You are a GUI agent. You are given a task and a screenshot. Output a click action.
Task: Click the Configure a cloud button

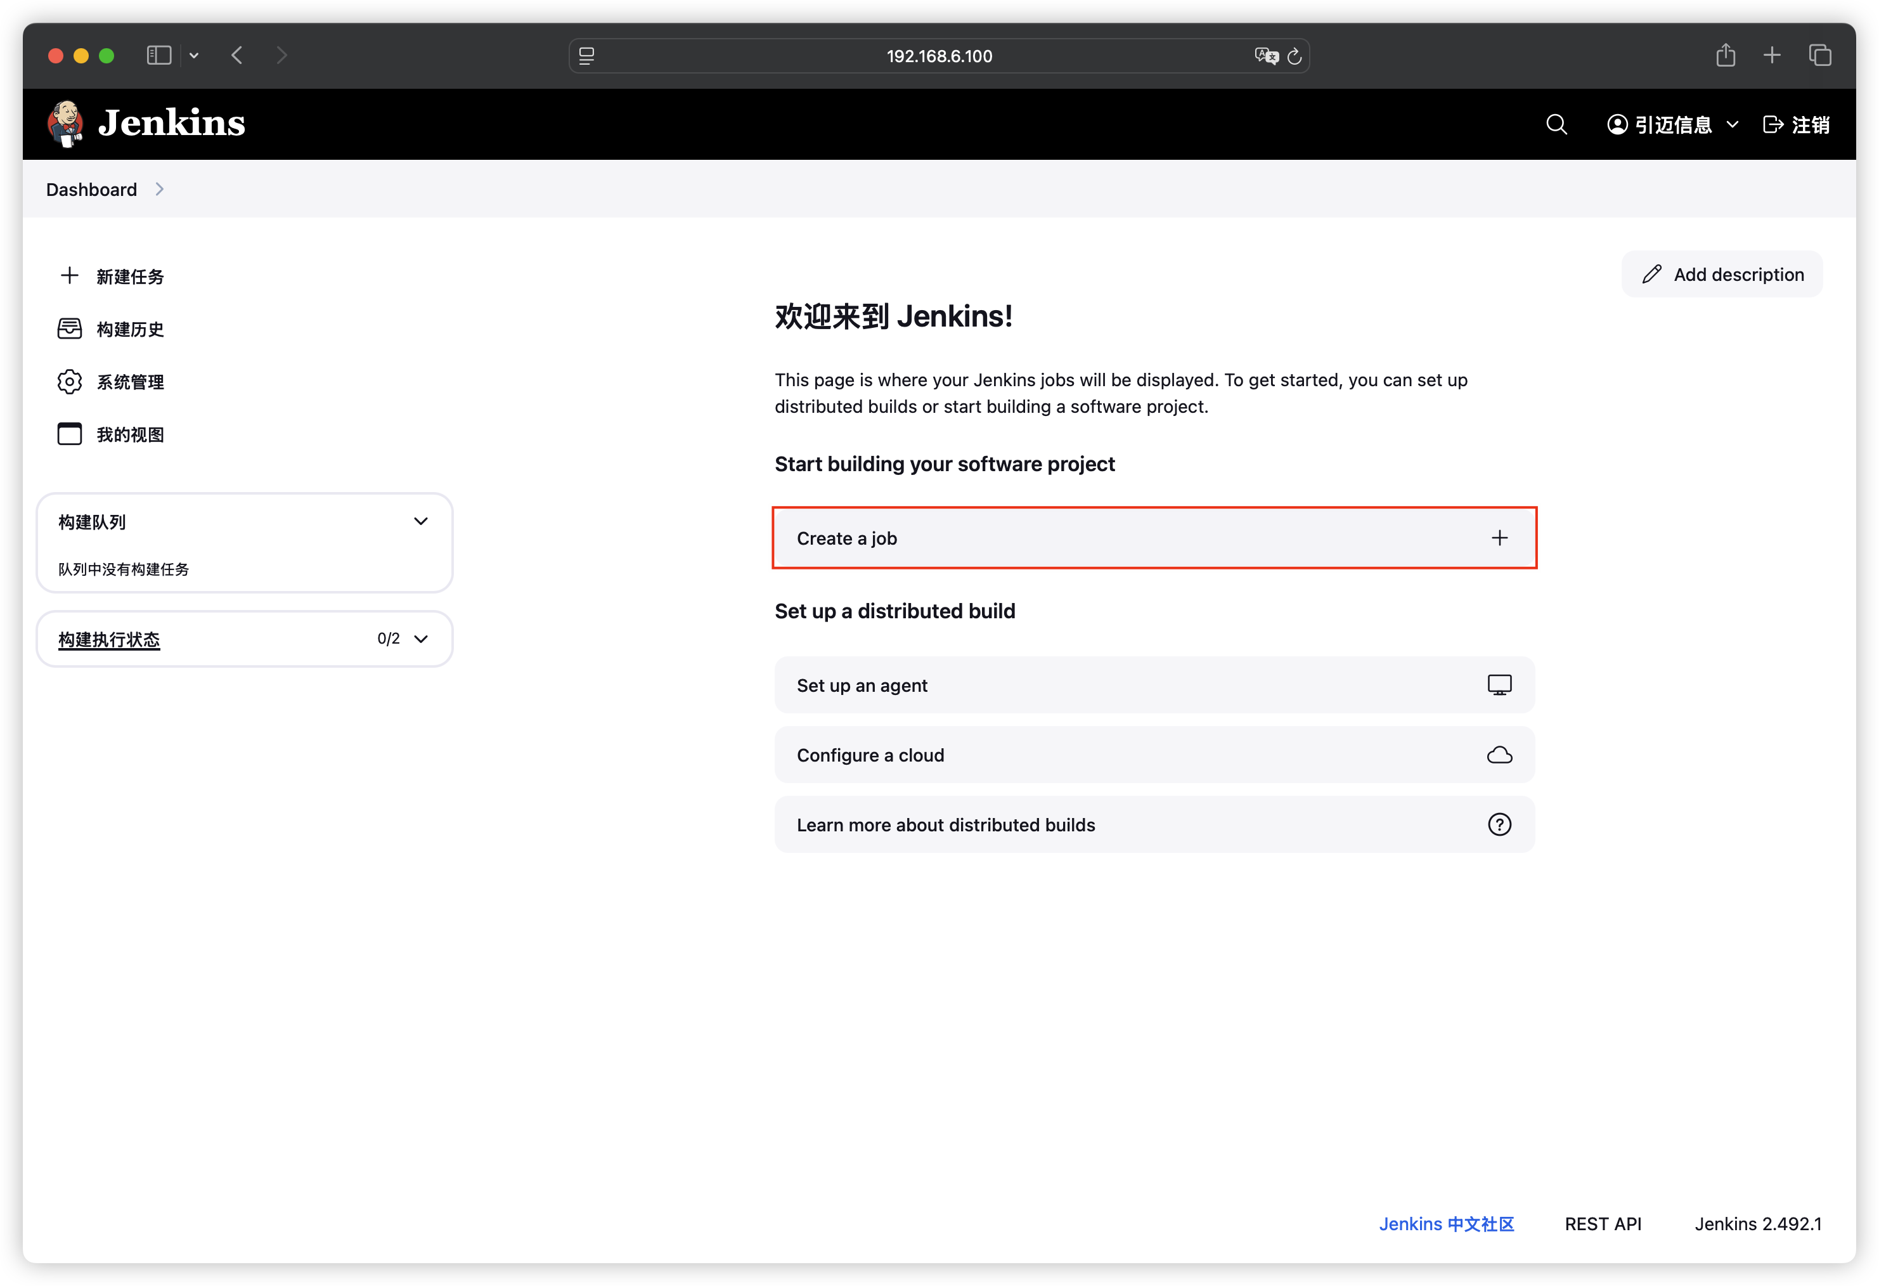[x=1154, y=755]
